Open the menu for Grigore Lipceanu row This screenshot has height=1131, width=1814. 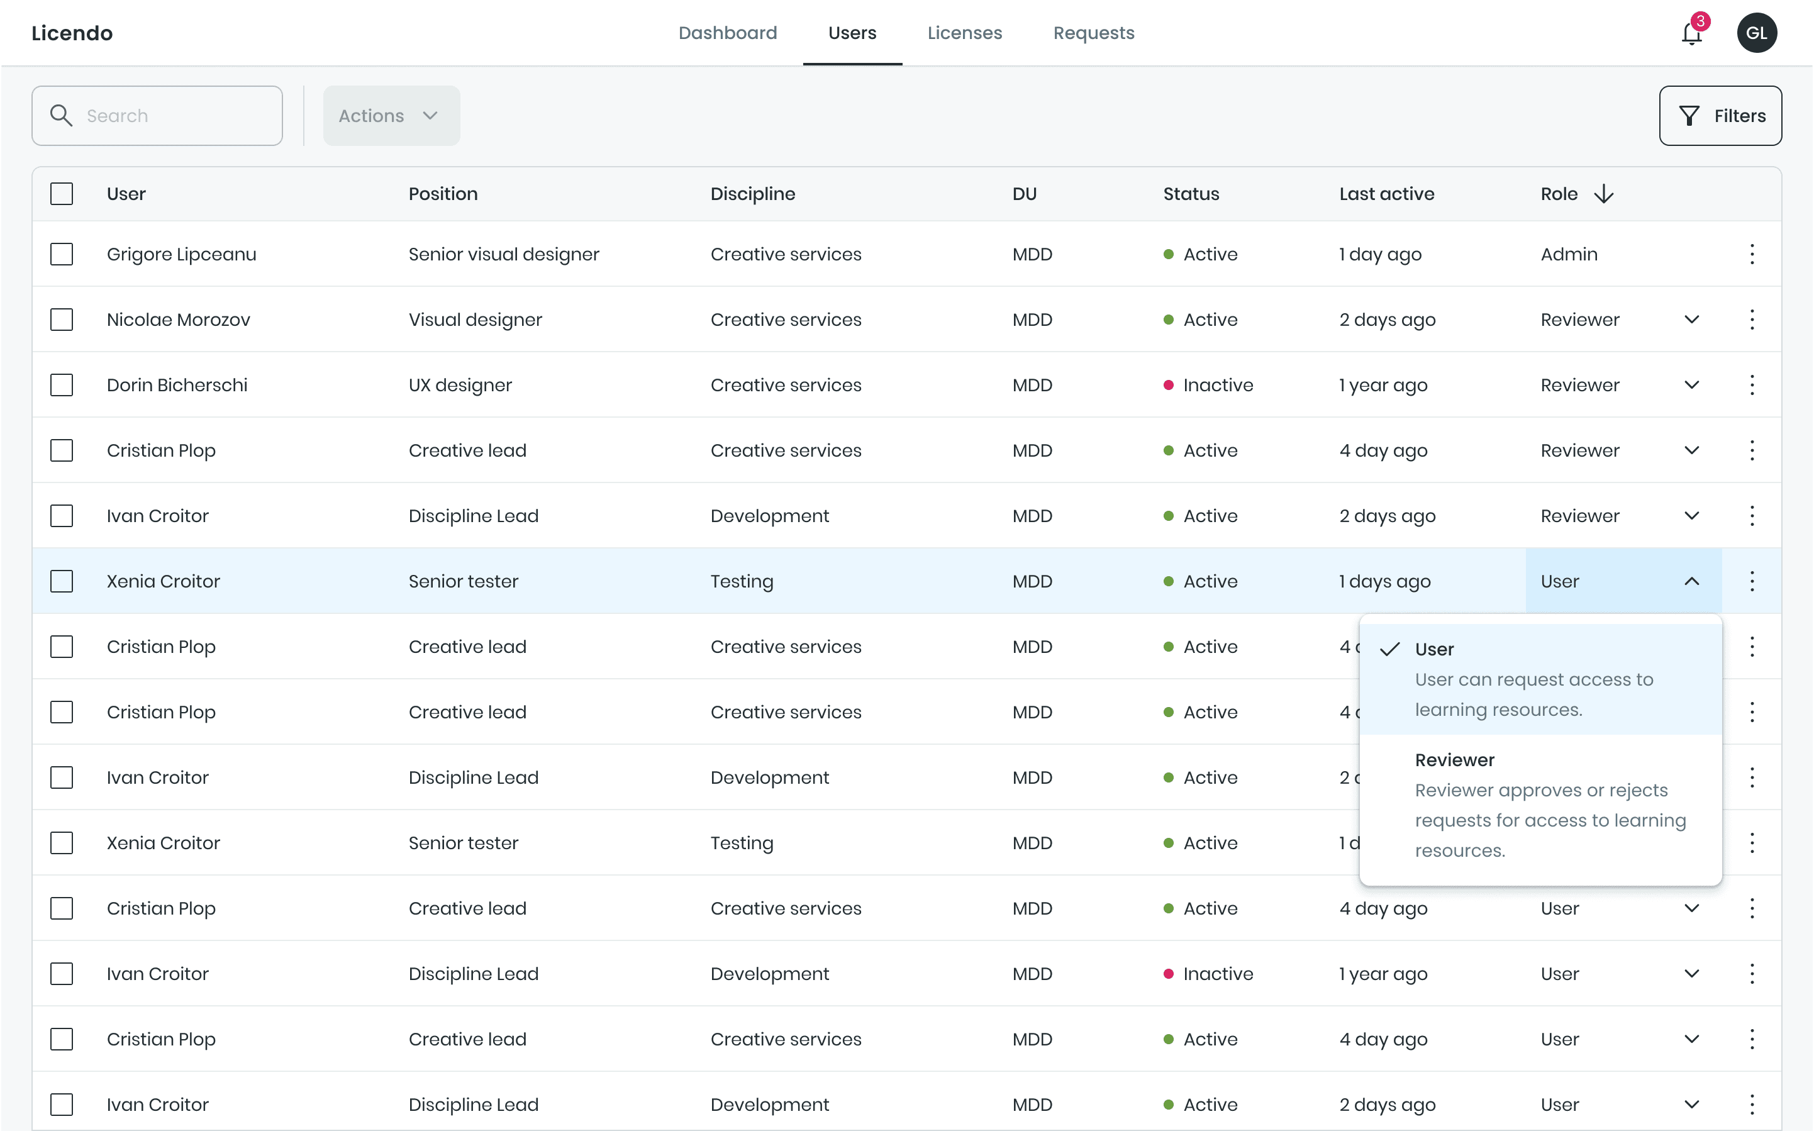point(1751,254)
